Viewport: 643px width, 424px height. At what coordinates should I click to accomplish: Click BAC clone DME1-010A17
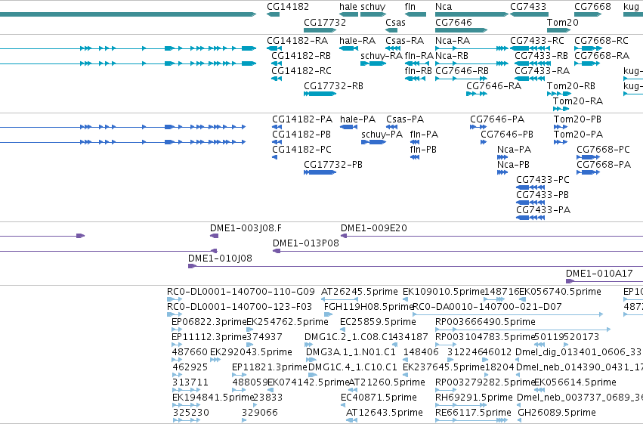coord(599,274)
